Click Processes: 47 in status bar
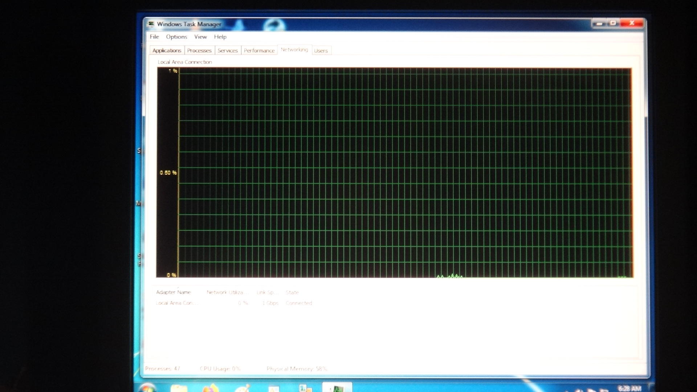Viewport: 697px width, 392px height. point(163,368)
